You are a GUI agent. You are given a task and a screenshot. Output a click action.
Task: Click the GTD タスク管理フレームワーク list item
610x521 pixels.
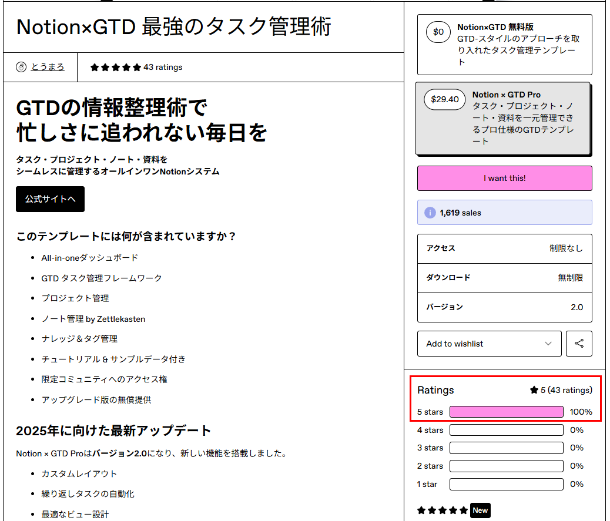click(102, 278)
